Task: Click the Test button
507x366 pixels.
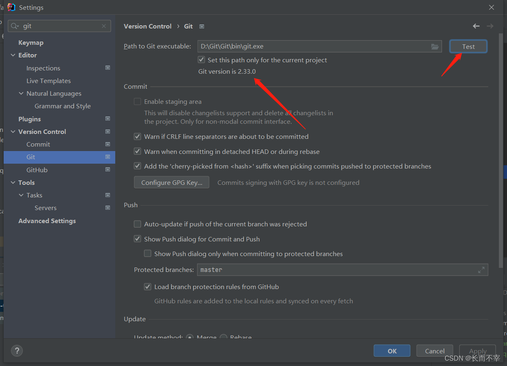Action: pos(468,46)
